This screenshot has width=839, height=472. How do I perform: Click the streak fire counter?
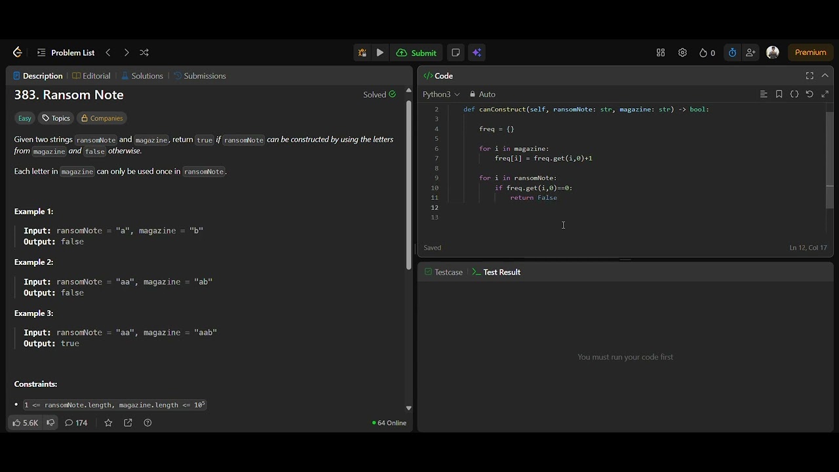tap(707, 52)
